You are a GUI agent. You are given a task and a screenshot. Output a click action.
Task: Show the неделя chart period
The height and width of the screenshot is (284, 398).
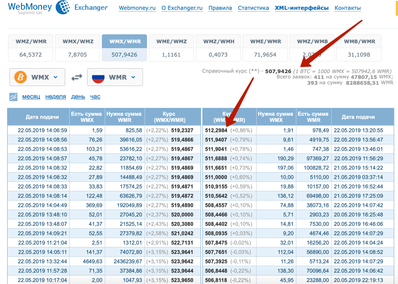[55, 97]
